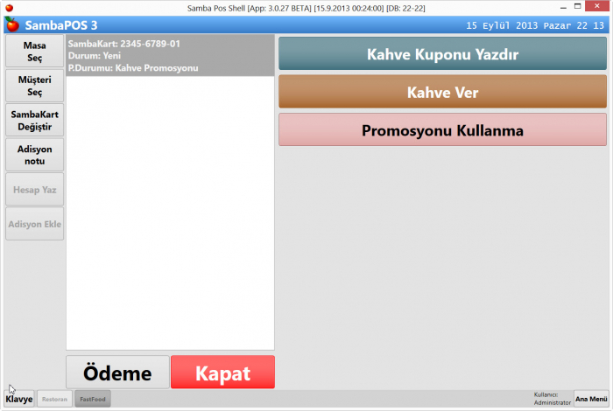Switch to the Restoran department

click(x=54, y=399)
